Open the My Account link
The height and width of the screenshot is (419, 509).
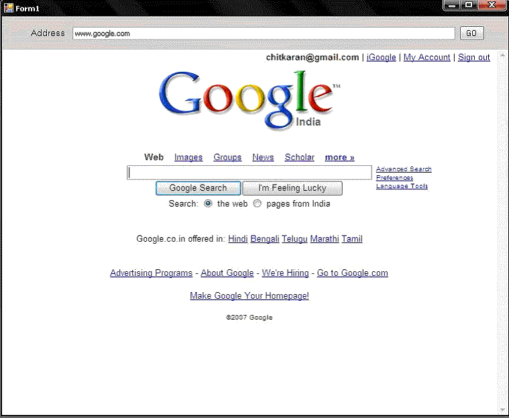[427, 57]
